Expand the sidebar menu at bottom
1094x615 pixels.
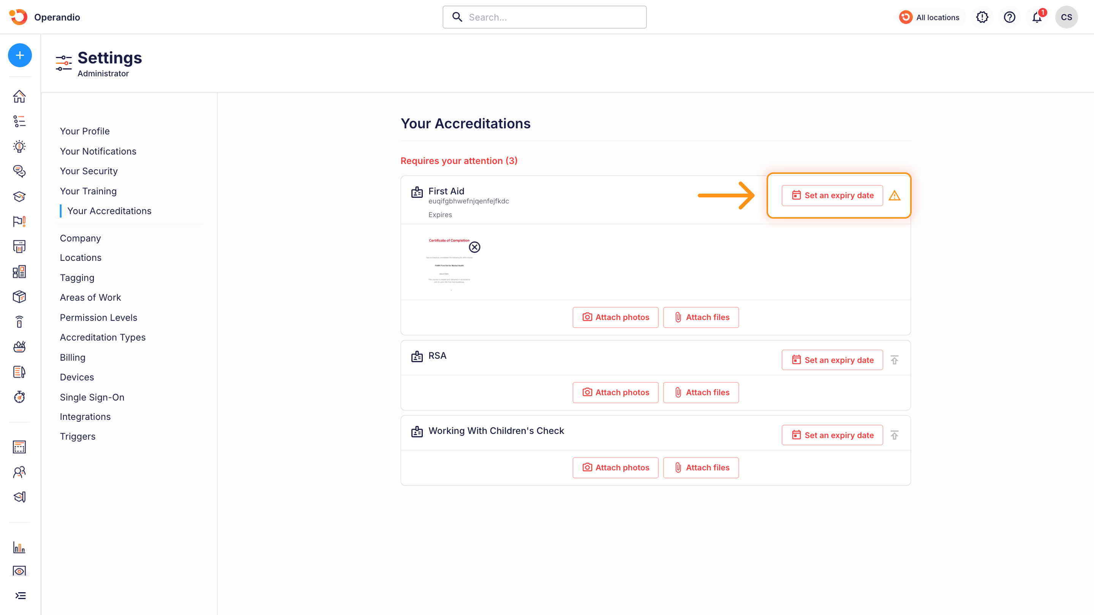[x=20, y=596]
